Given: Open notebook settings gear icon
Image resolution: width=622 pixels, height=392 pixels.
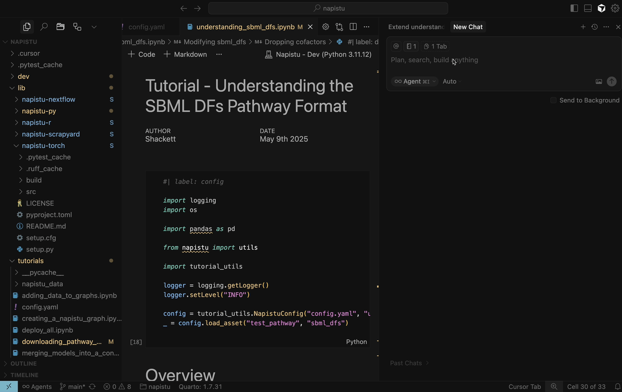Looking at the screenshot, I should click(326, 27).
